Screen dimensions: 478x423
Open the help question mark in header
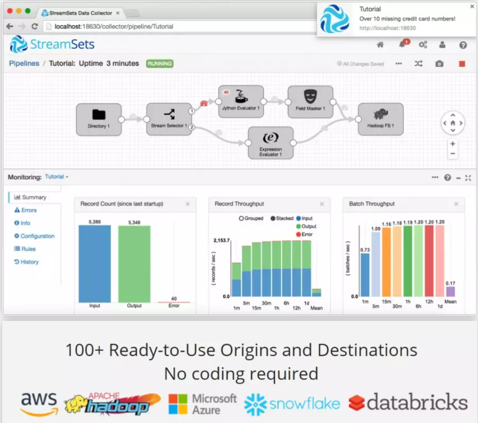(x=463, y=45)
